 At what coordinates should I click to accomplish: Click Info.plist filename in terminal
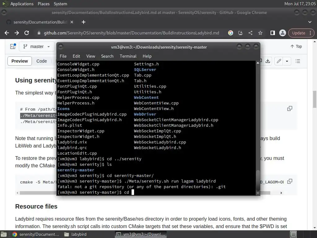tap(70, 125)
